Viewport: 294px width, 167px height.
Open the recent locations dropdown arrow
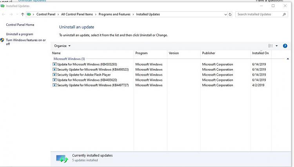17,14
